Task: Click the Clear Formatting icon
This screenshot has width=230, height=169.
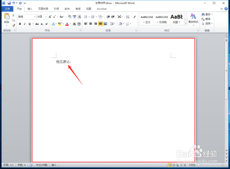Action: coord(70,17)
